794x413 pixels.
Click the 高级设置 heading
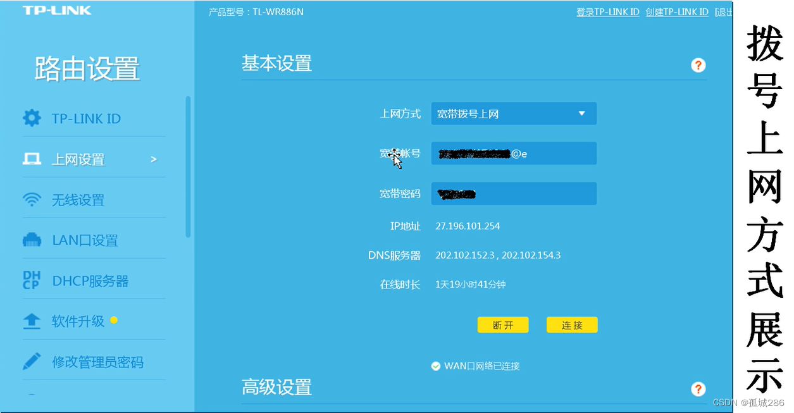click(x=276, y=387)
